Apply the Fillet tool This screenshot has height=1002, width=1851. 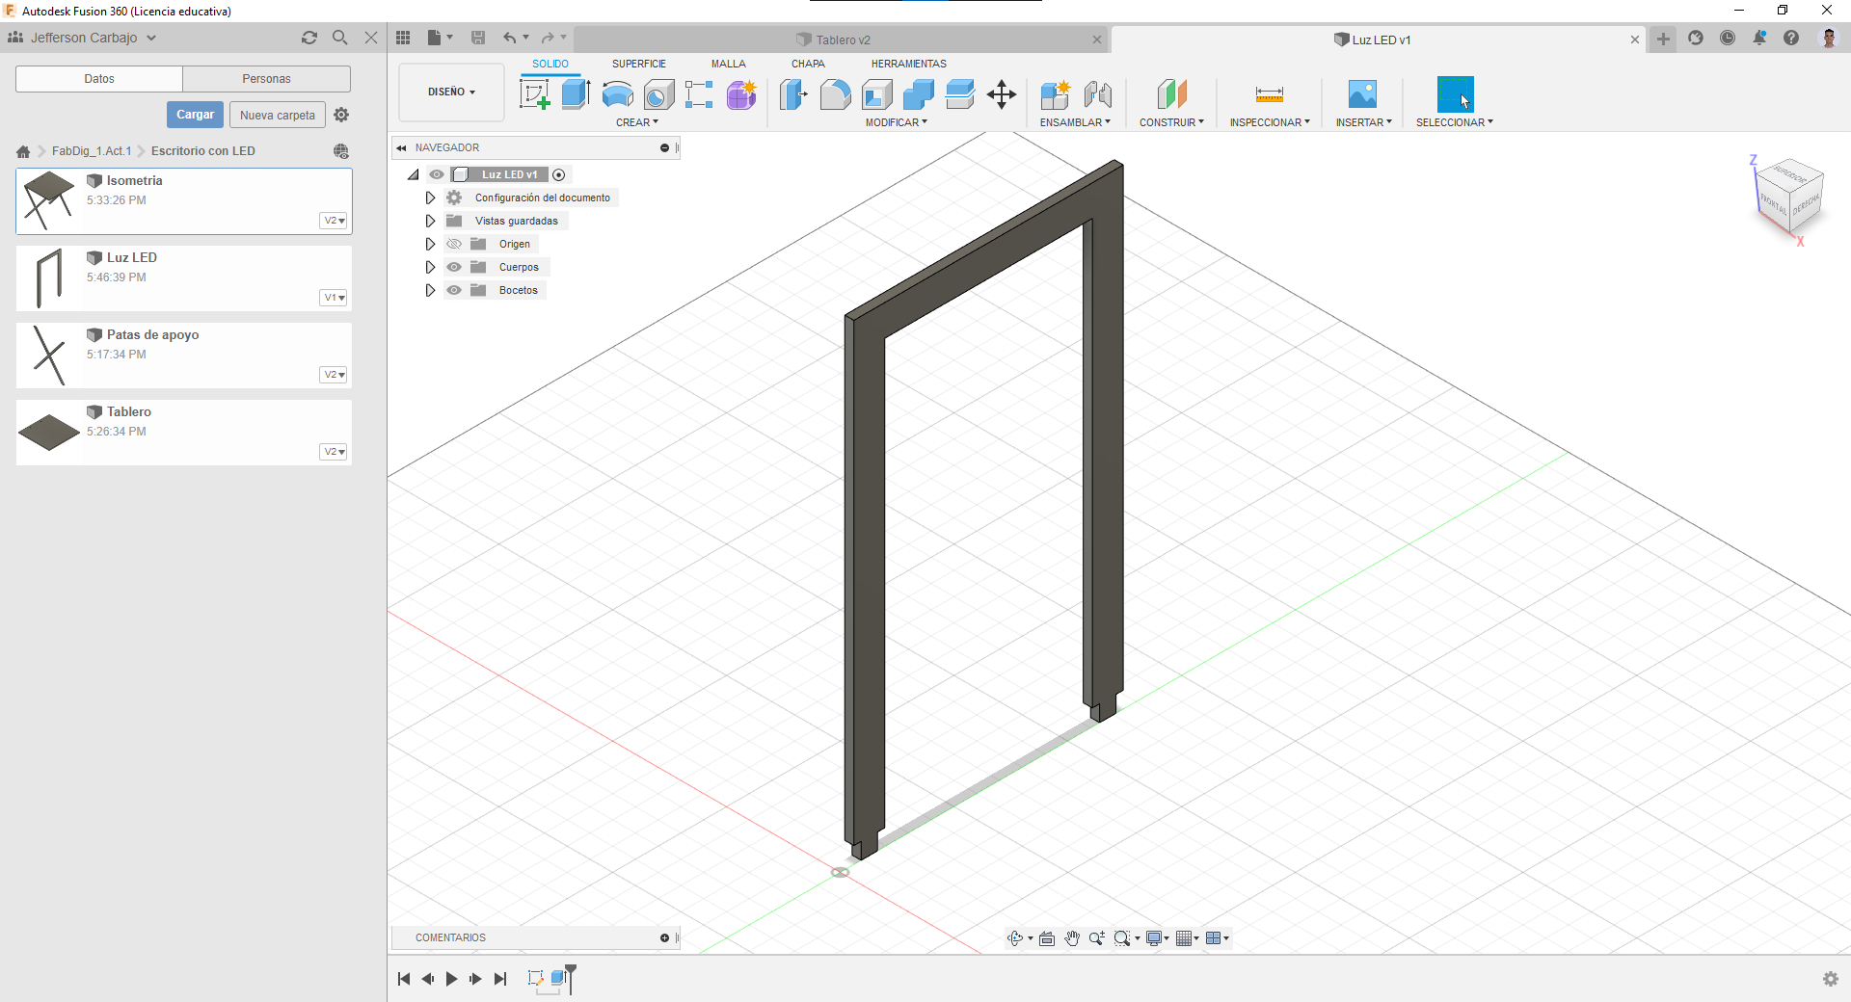[x=835, y=94]
